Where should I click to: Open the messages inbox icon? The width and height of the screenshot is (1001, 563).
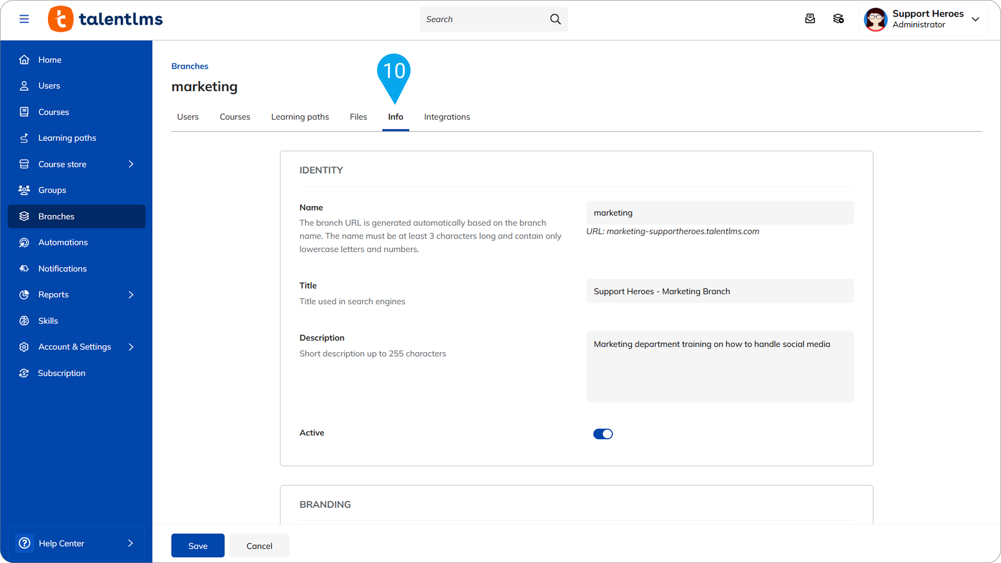810,19
